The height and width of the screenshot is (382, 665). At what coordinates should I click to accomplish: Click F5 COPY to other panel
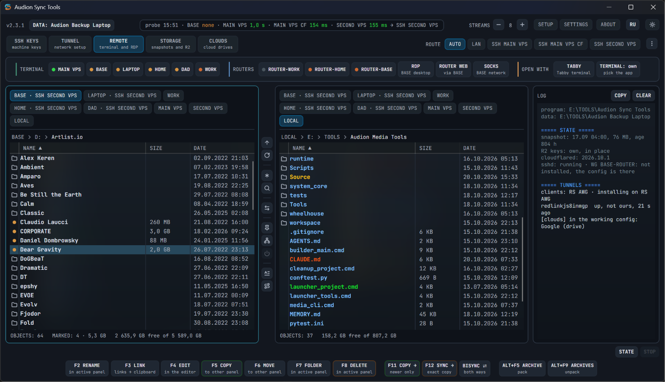coord(222,368)
